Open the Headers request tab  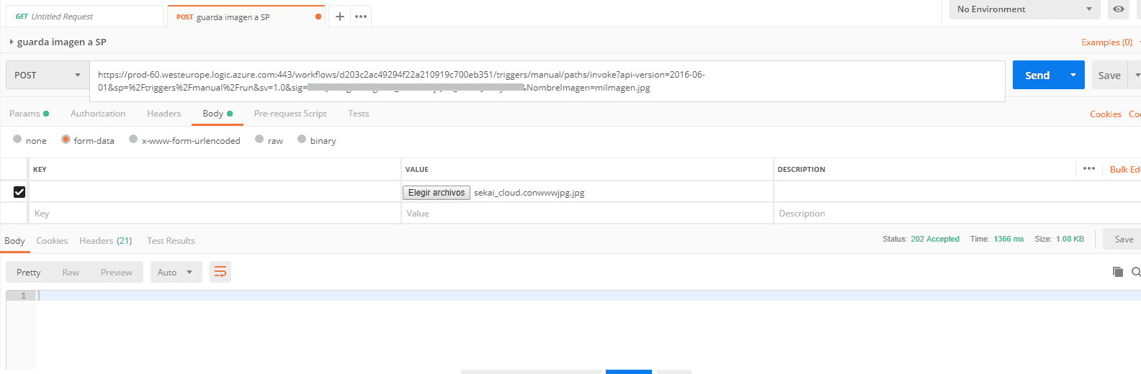click(x=164, y=114)
